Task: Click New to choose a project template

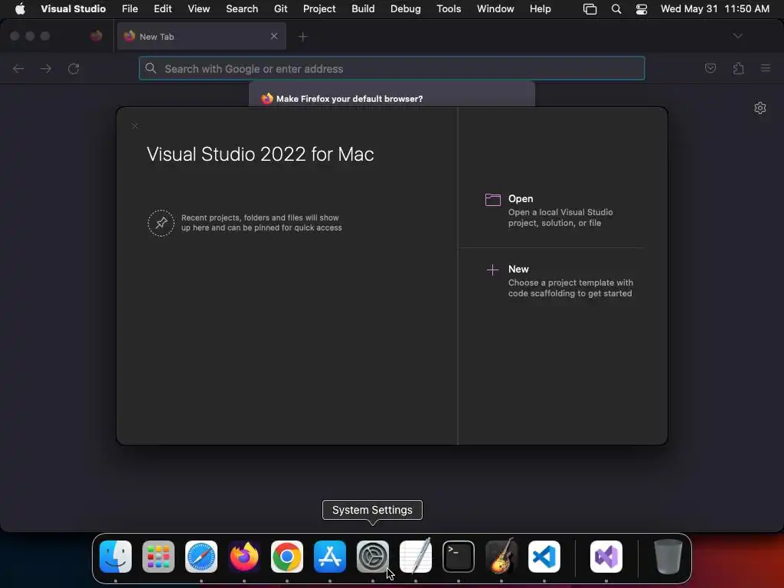Action: (x=560, y=281)
